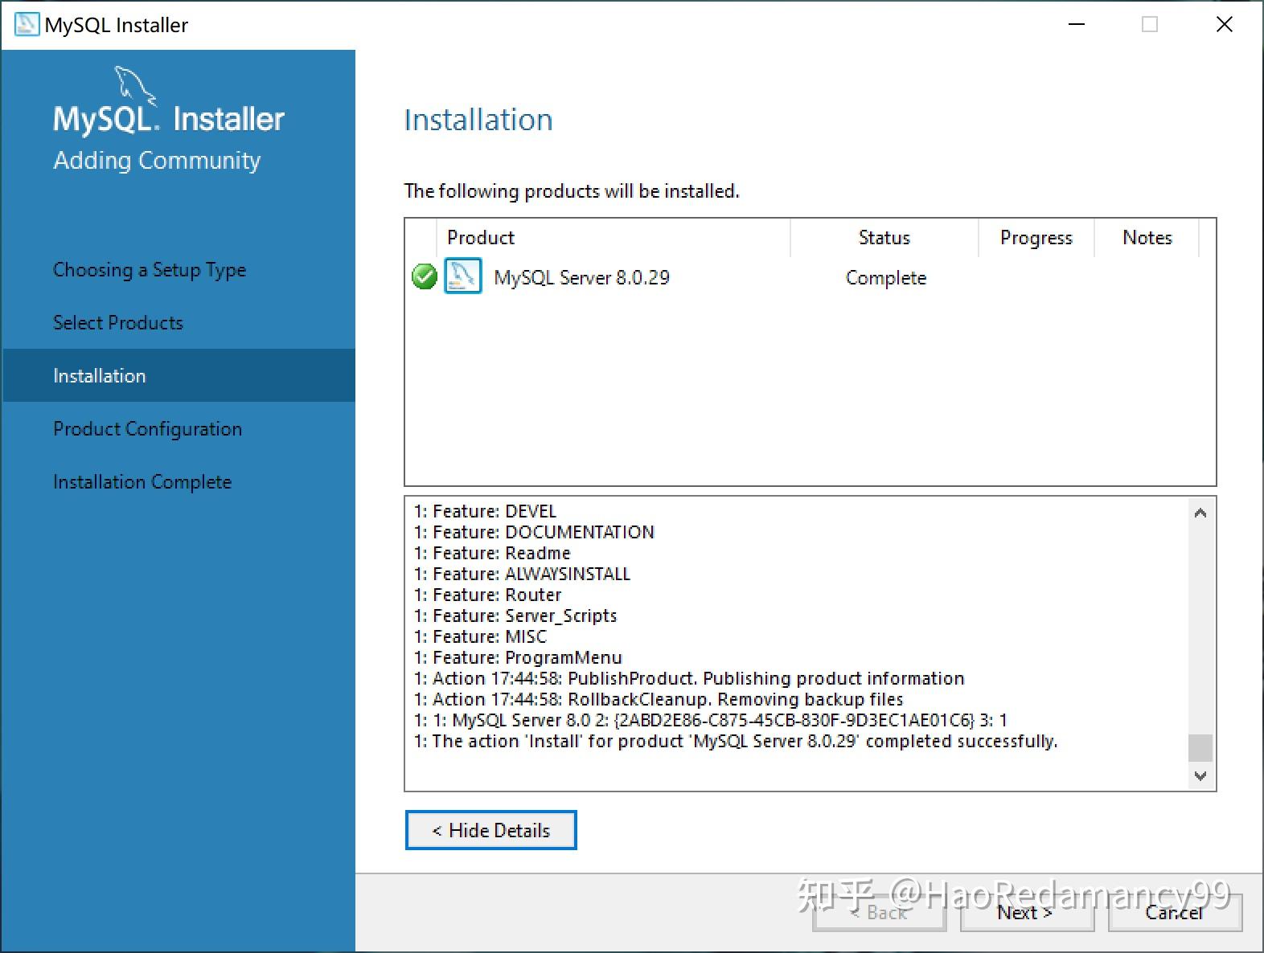Viewport: 1264px width, 953px height.
Task: Click the Next button
Action: tap(1027, 913)
